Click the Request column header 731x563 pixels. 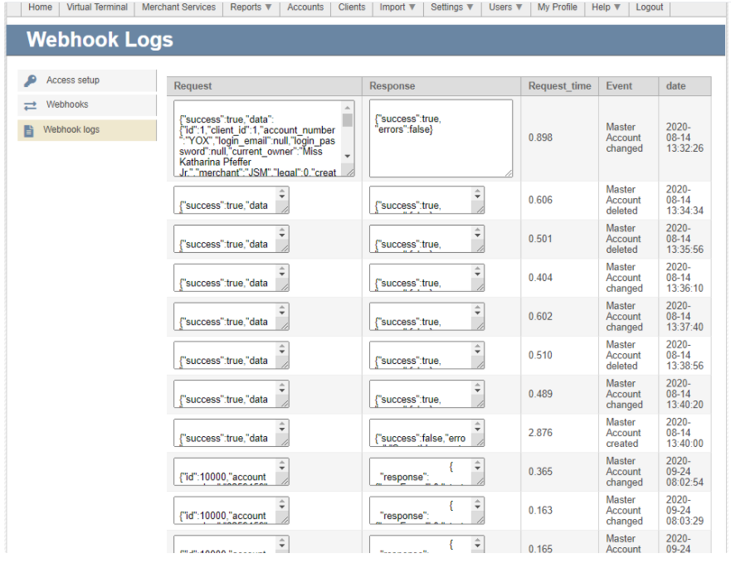click(x=265, y=86)
